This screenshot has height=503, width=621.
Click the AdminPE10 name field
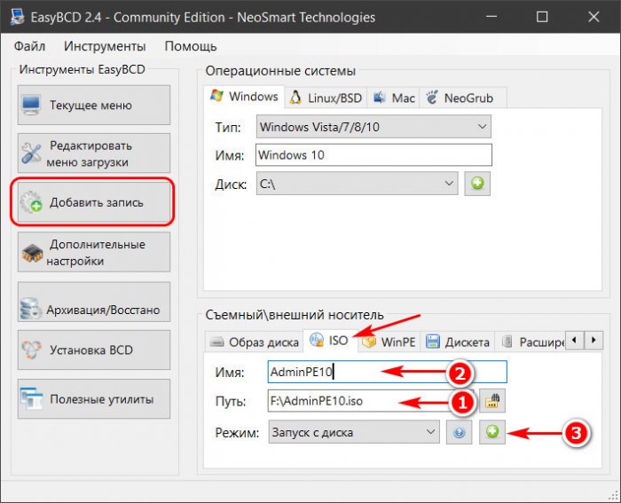(388, 372)
